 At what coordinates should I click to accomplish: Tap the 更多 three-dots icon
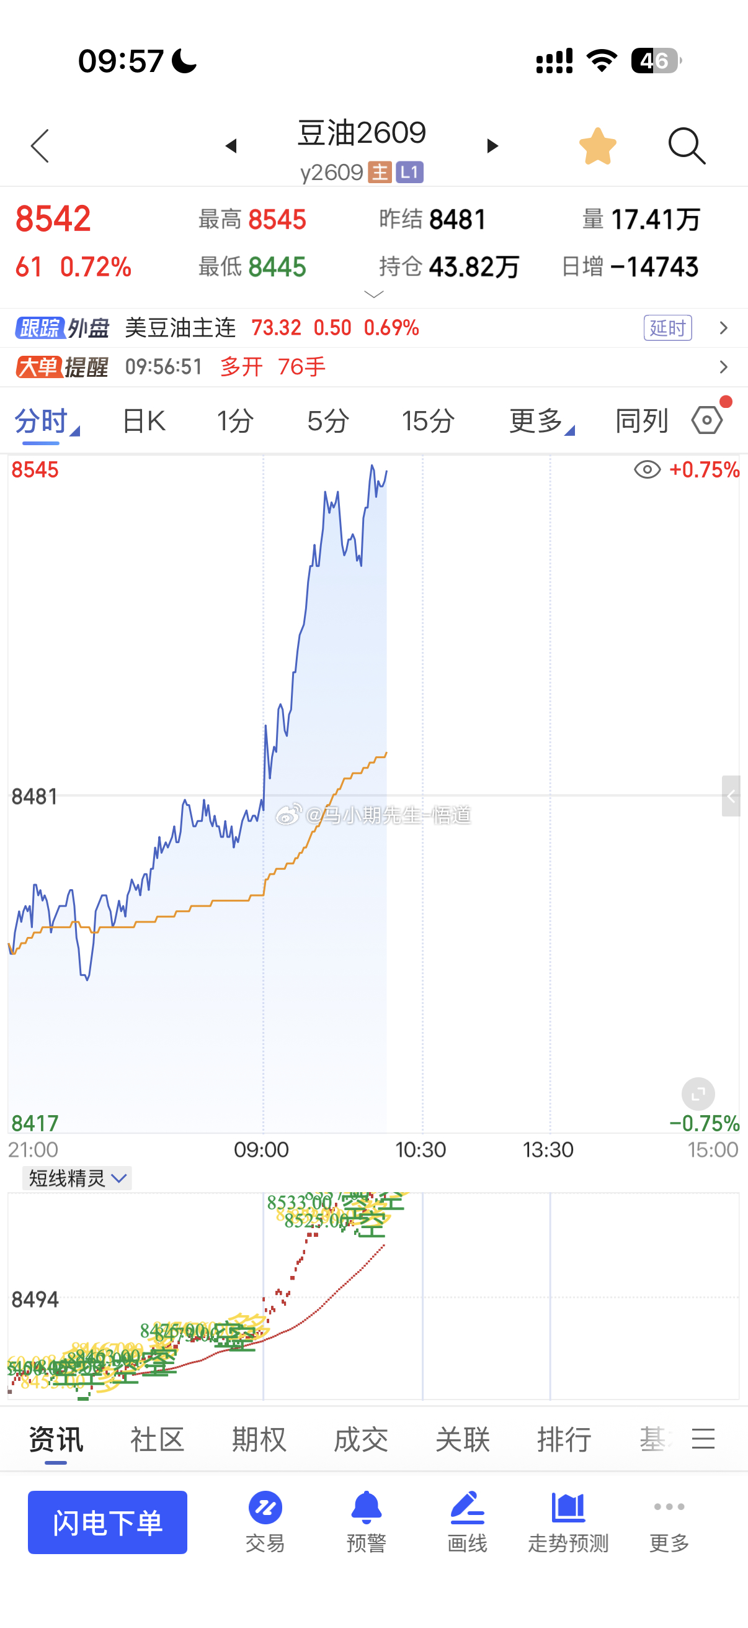point(669,1507)
